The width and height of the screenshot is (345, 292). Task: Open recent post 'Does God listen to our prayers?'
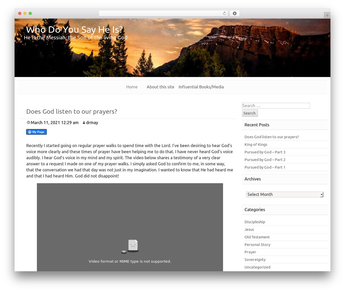(x=271, y=137)
